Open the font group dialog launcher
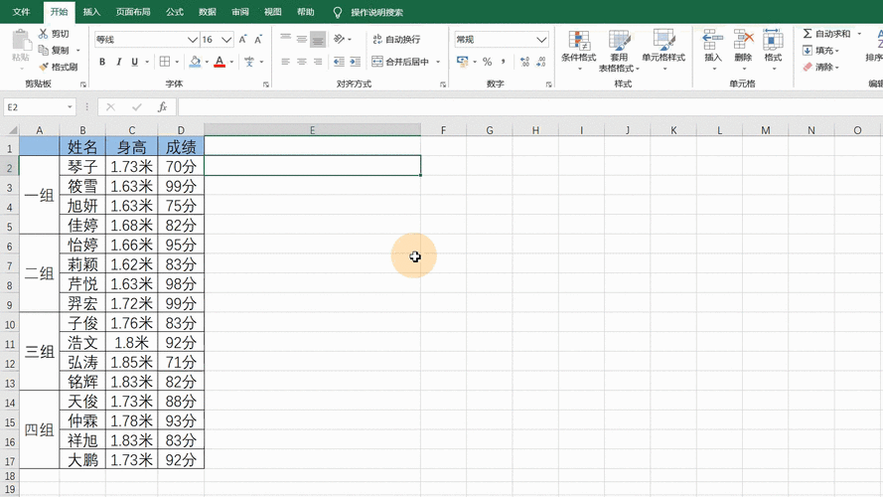Image resolution: width=883 pixels, height=497 pixels. point(266,83)
